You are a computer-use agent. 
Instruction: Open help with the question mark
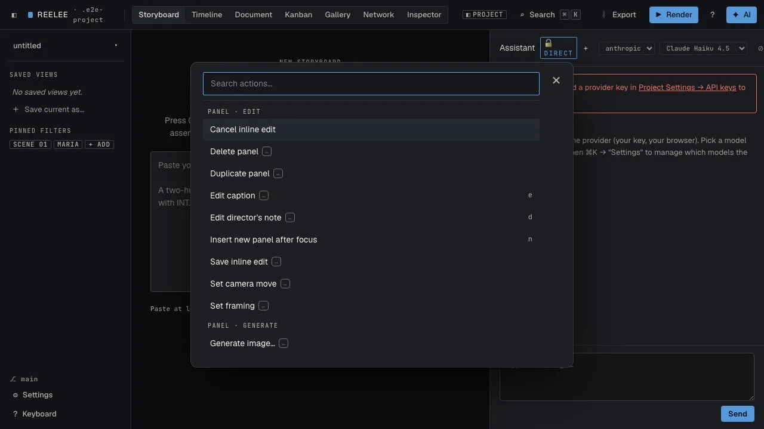[712, 15]
